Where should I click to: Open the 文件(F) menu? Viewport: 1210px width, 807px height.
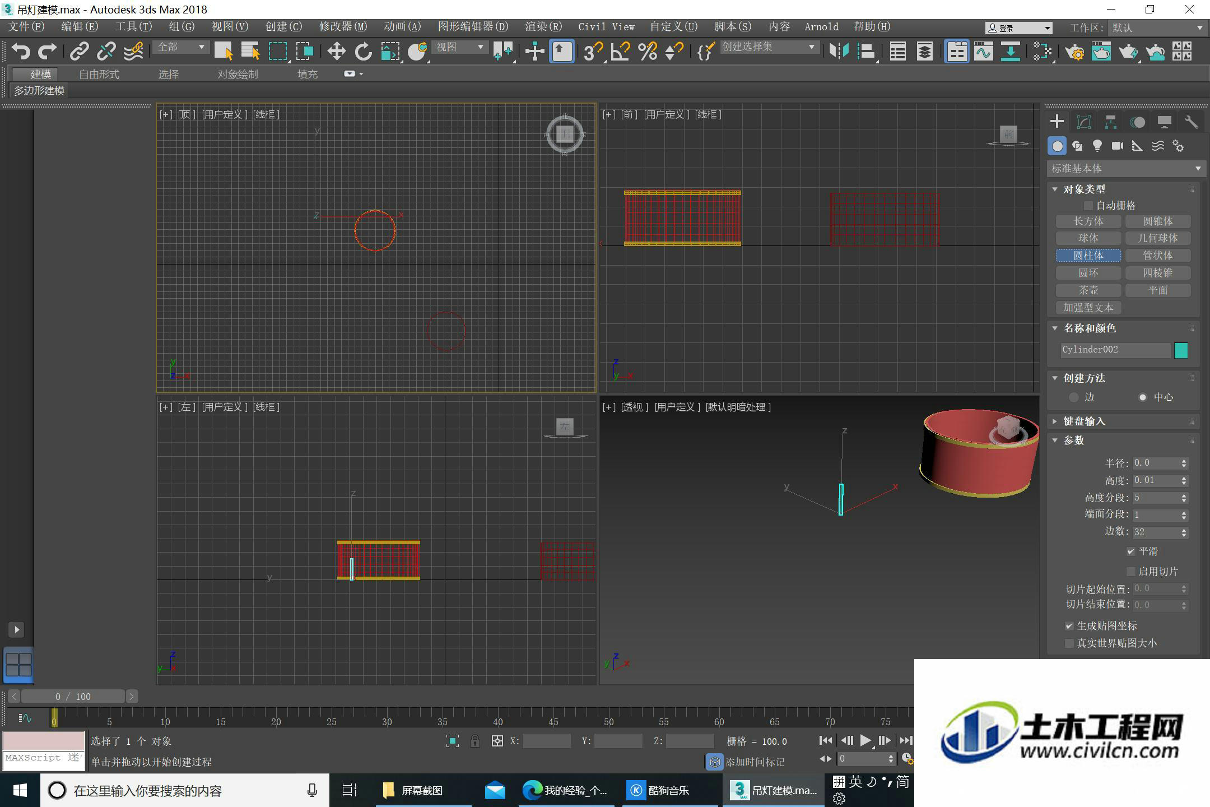26,27
